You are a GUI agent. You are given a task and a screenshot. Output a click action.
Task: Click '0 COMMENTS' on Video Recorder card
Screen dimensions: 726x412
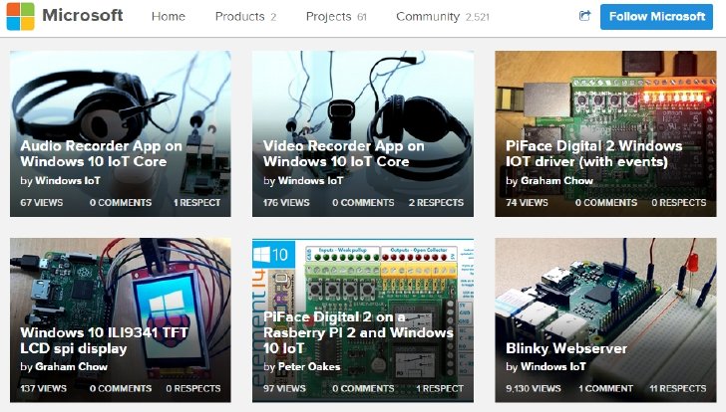coord(363,202)
